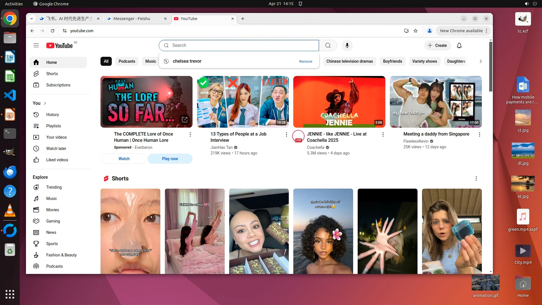
Task: Click the voice search microphone icon
Action: click(347, 45)
